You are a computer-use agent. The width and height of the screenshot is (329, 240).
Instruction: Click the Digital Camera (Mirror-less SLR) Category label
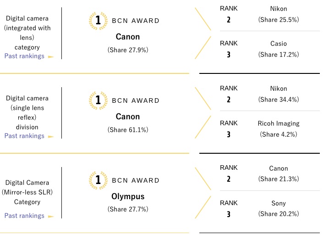coord(27,192)
